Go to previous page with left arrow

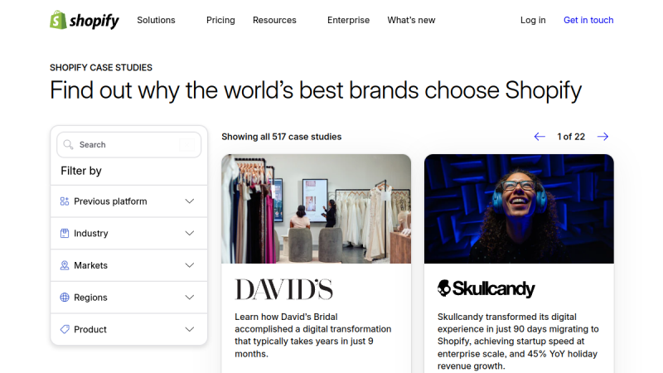click(540, 137)
